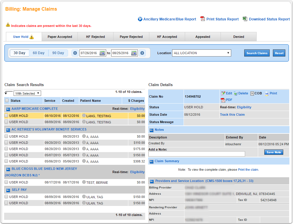Click the Add a Note text field

197,154
